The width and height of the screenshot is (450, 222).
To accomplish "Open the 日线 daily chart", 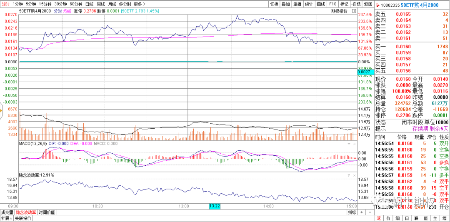I will pyautogui.click(x=89, y=4).
